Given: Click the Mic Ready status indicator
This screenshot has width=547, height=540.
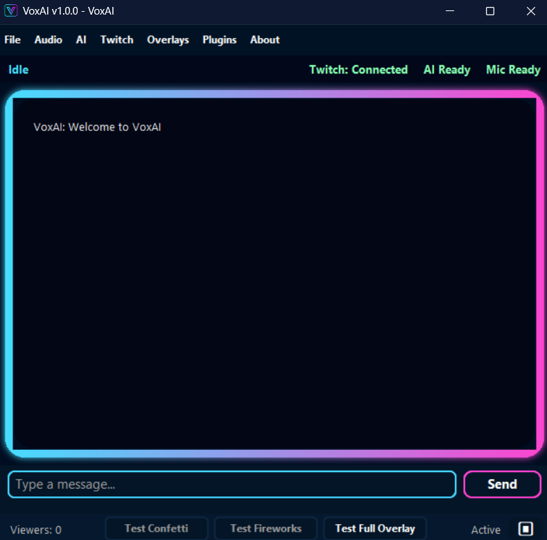Looking at the screenshot, I should click(x=513, y=69).
